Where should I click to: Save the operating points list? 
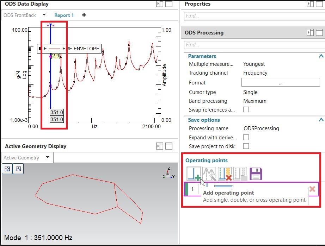pos(255,173)
